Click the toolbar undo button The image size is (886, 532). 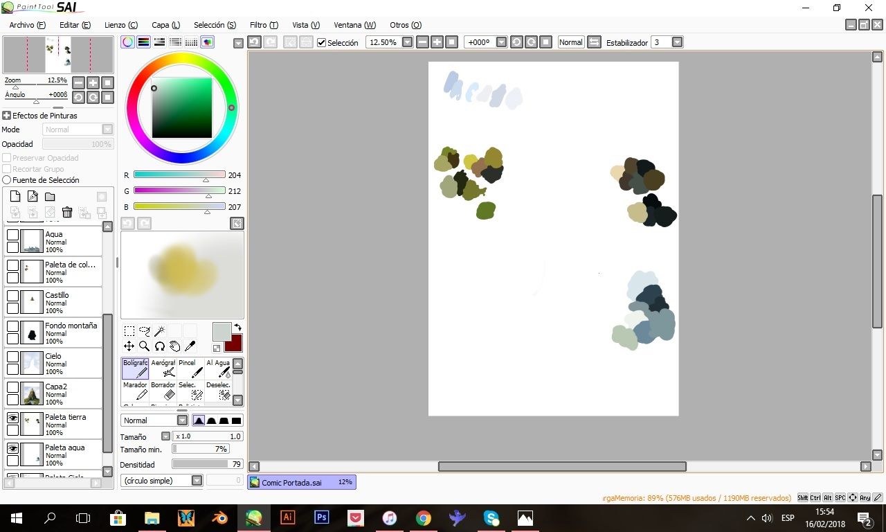(254, 42)
